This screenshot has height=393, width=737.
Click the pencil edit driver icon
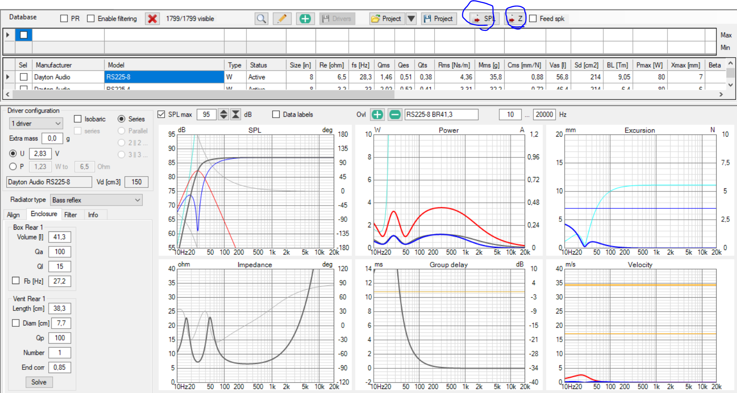point(282,19)
